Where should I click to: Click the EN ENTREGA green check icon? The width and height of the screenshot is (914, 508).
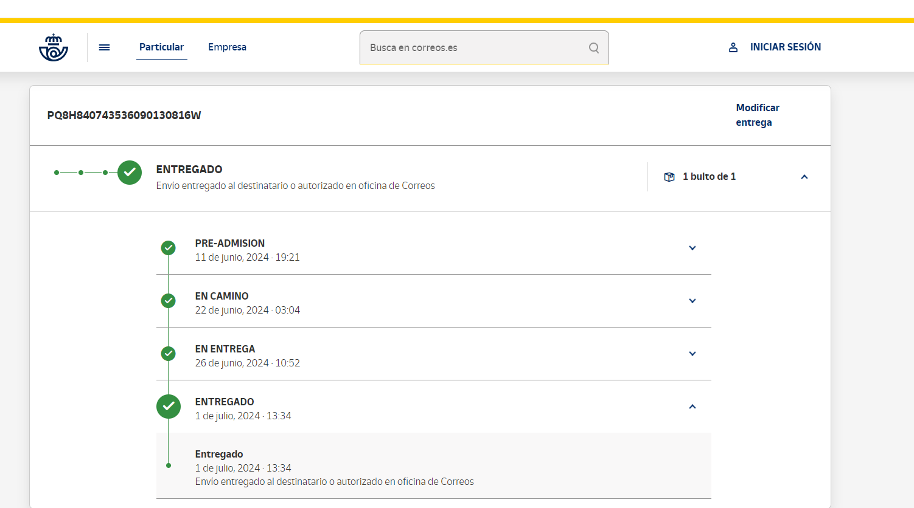pos(169,354)
